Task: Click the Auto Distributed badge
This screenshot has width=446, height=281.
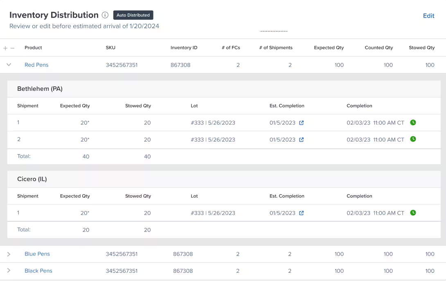Action: tap(133, 15)
